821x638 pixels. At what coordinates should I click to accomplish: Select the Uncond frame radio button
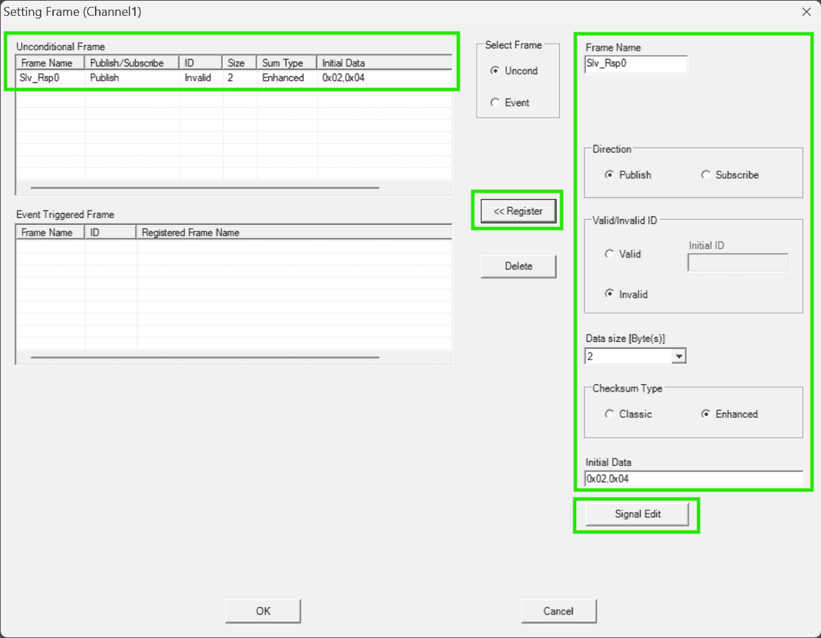tap(495, 71)
